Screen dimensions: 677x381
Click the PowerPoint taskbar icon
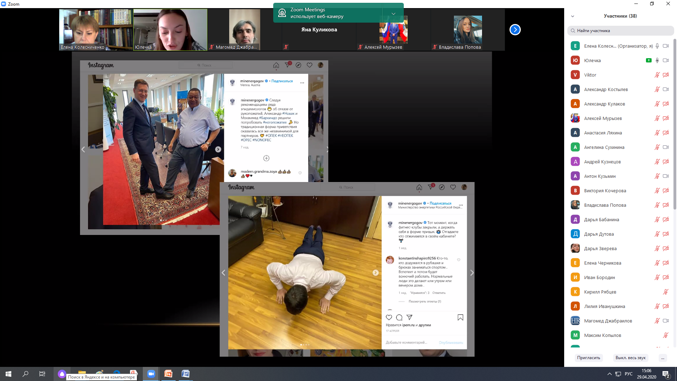point(168,374)
